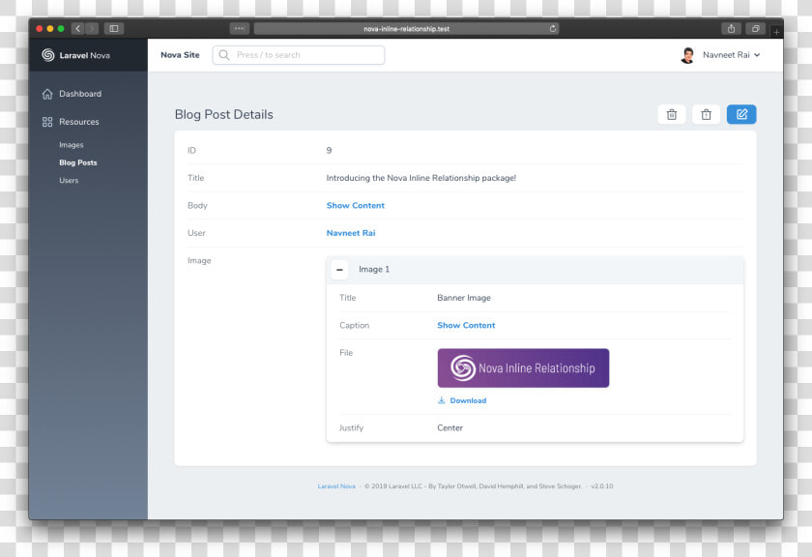
Task: Click the Laravel Nova logo
Action: click(x=76, y=55)
